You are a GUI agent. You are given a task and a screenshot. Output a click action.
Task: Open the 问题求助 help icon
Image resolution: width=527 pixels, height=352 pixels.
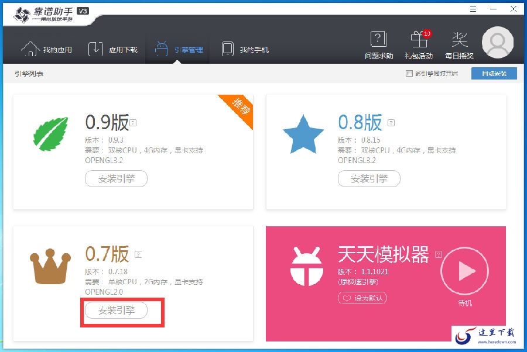pos(378,40)
